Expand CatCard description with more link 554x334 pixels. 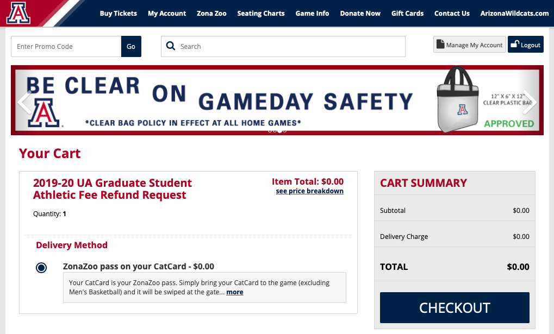(x=235, y=292)
